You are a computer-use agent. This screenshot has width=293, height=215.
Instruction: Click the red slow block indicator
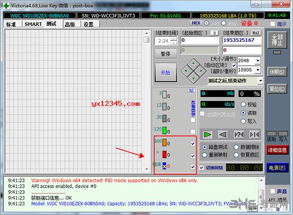(x=165, y=155)
